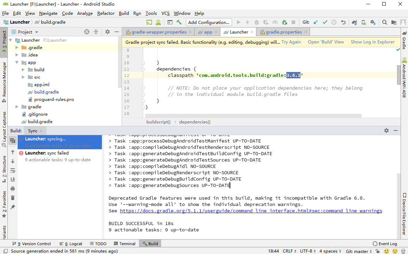Toggle Structure tool window side tab
Image resolution: width=408 pixels, height=254 pixels.
(x=4, y=169)
